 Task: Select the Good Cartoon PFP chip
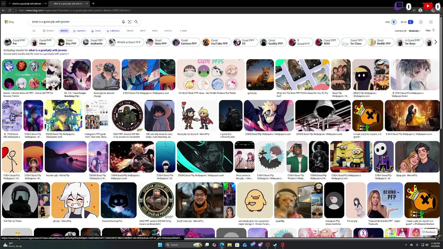186,42
